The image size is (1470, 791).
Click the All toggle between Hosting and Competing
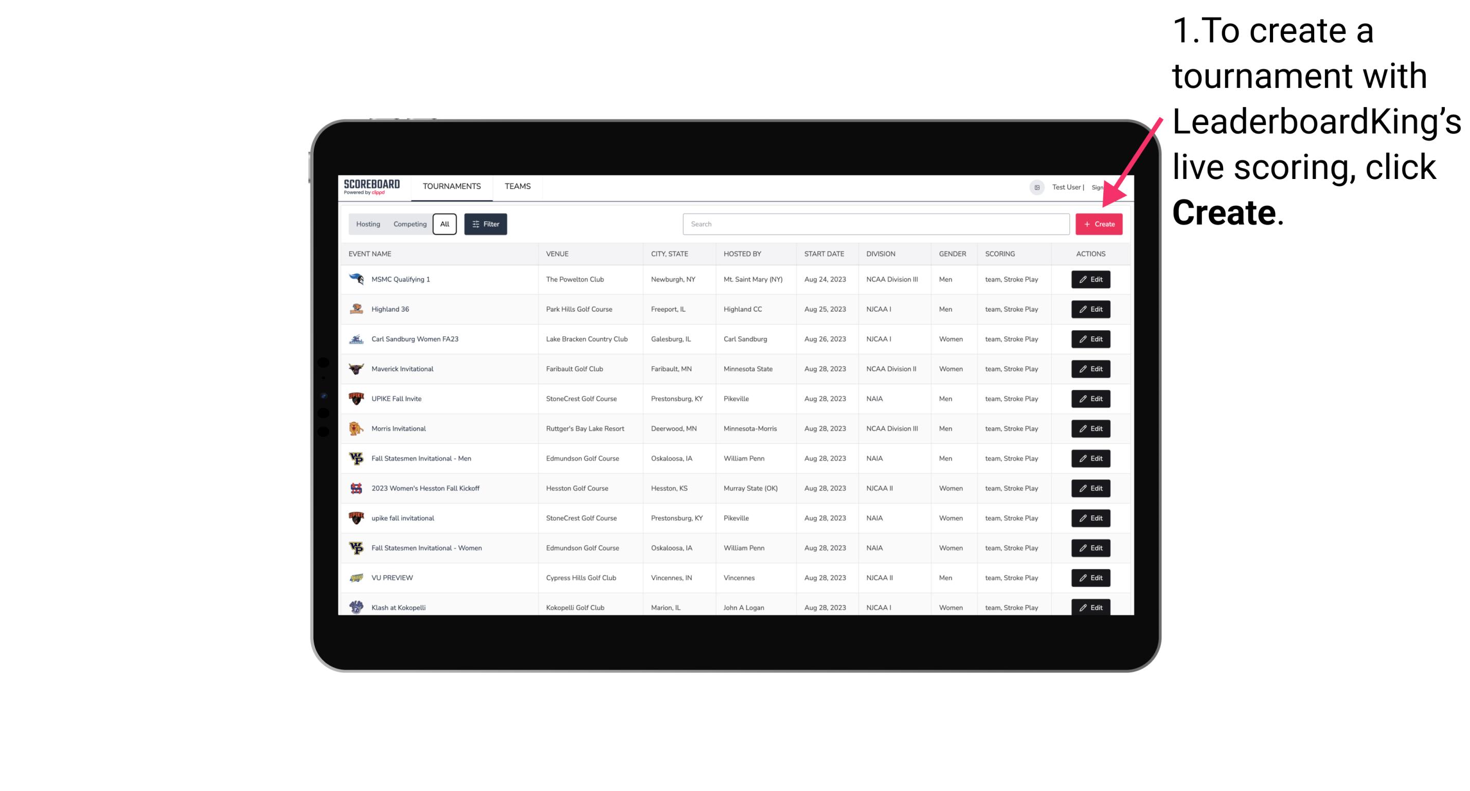click(444, 224)
